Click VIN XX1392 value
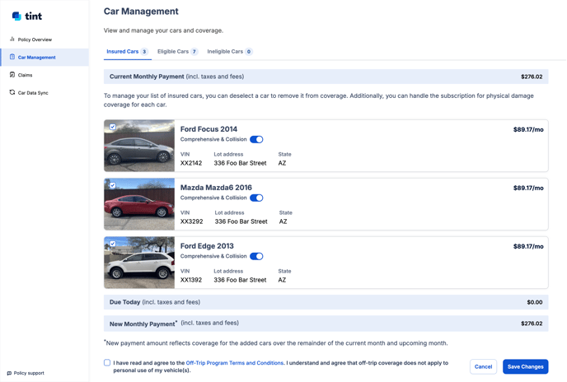Image resolution: width=567 pixels, height=382 pixels. click(x=191, y=280)
